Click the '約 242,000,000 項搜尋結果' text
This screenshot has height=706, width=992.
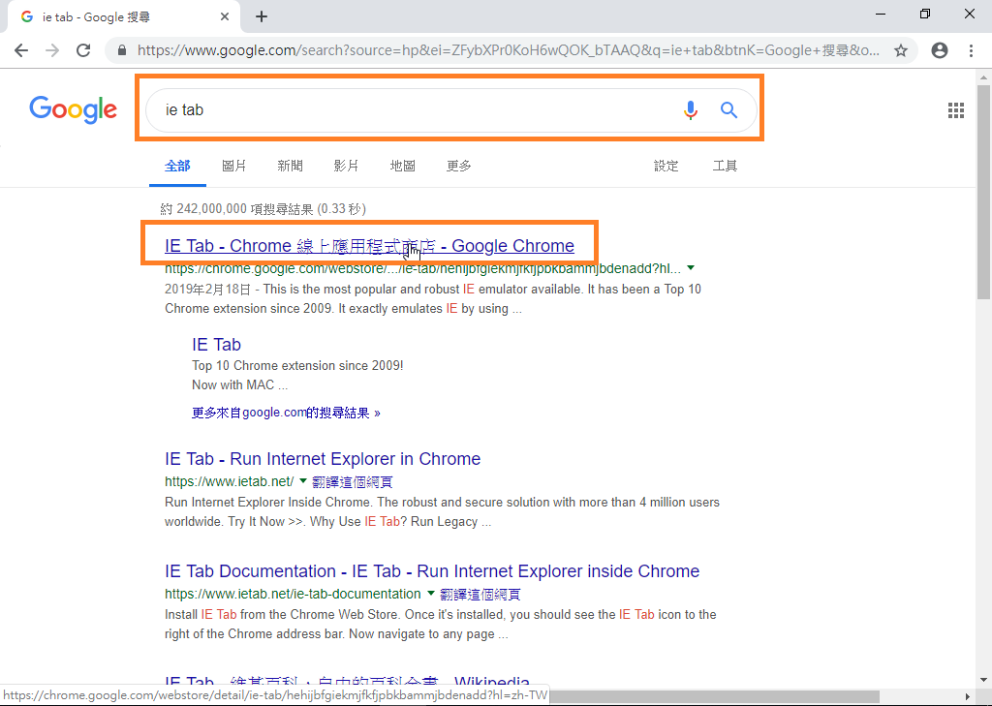pos(236,209)
